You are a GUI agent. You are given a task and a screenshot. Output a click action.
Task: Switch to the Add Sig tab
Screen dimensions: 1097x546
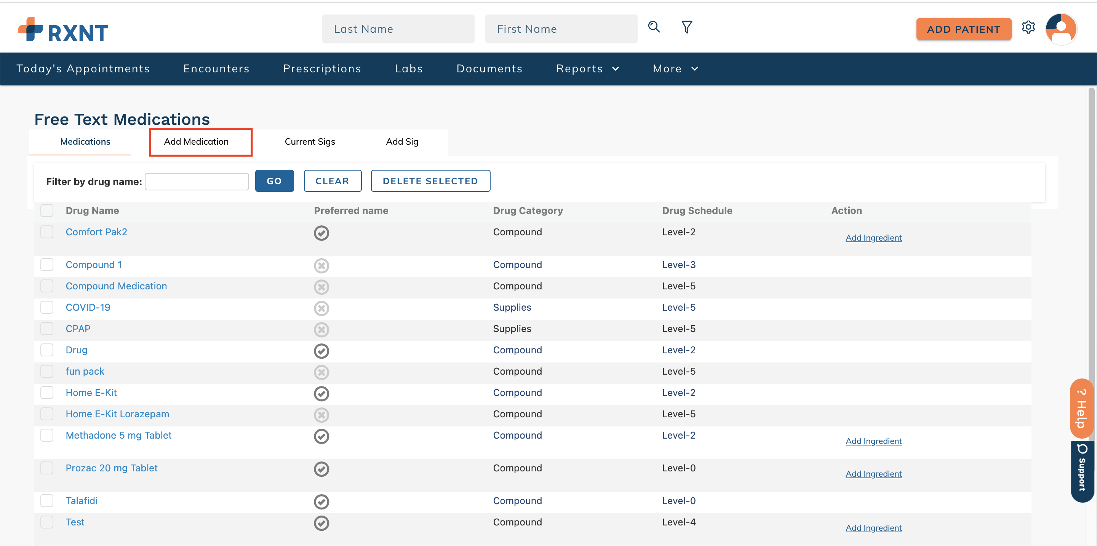pos(402,142)
